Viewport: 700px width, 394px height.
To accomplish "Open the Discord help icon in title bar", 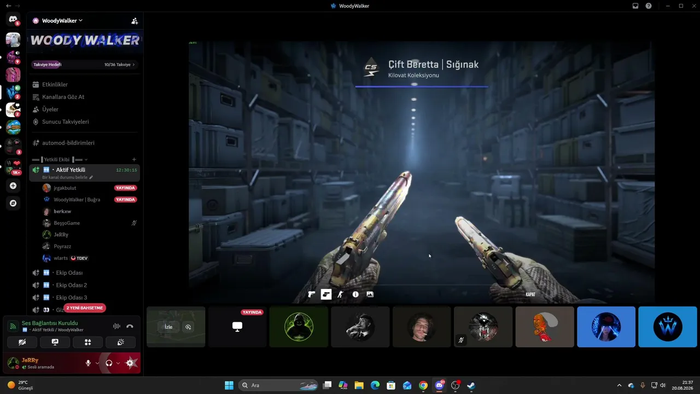I will pos(649,6).
